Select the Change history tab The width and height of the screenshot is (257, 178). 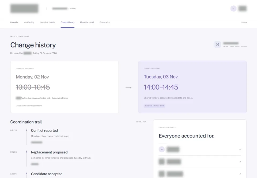tap(67, 22)
